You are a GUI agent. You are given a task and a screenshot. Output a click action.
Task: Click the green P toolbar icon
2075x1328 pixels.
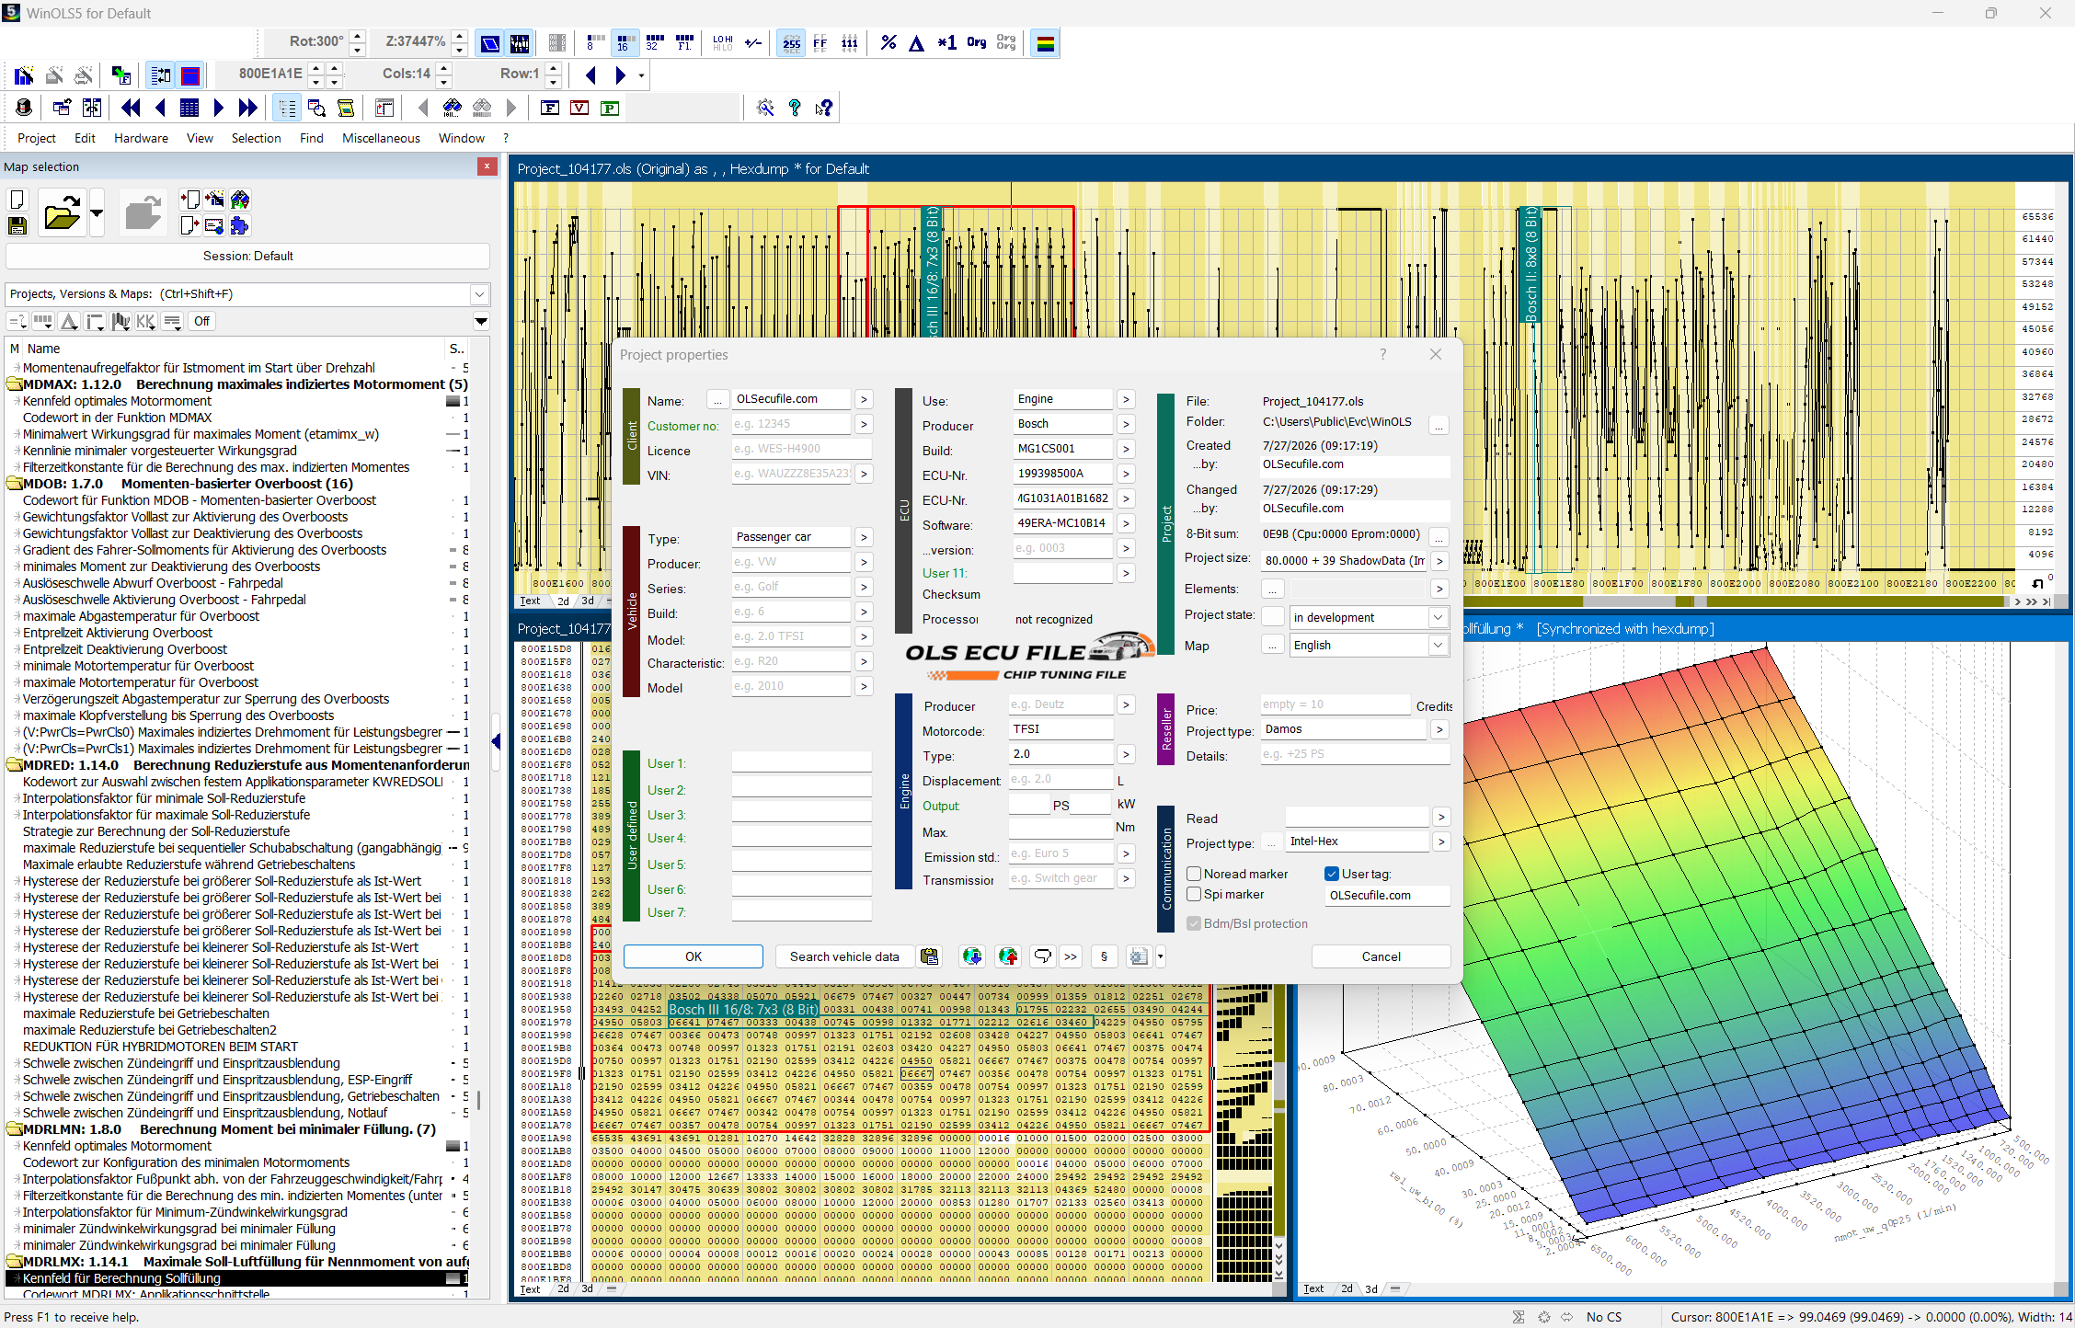pos(609,108)
